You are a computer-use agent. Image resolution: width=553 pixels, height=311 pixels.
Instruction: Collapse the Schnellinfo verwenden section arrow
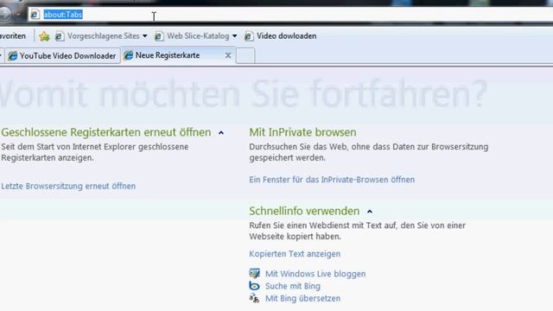370,212
